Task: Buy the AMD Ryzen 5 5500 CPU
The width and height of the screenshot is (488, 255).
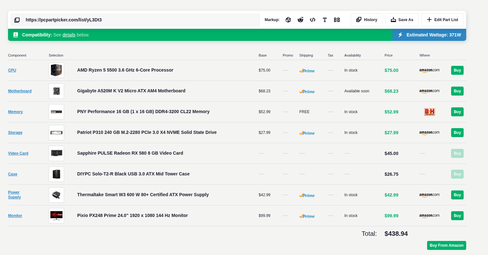Action: pyautogui.click(x=457, y=70)
